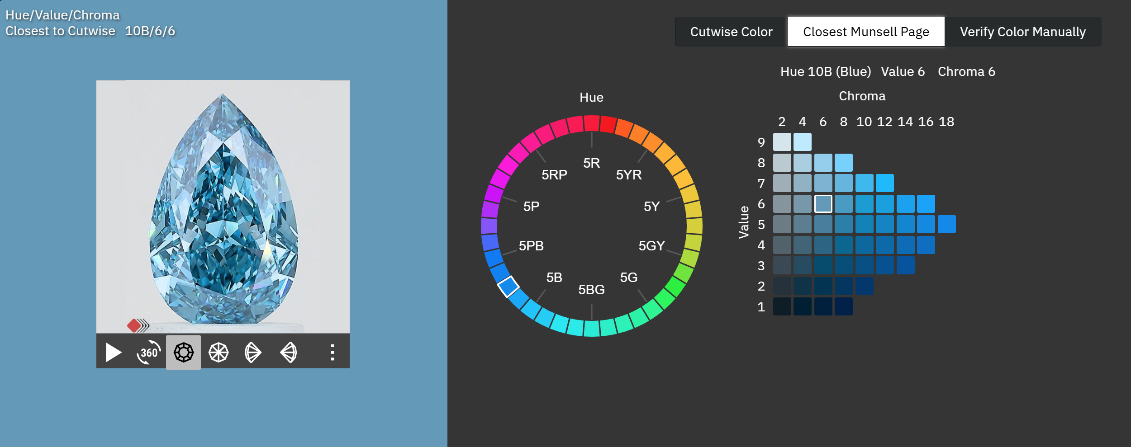Viewport: 1131px width, 447px height.
Task: Select the highlighted table-up gem view icon
Action: (183, 353)
